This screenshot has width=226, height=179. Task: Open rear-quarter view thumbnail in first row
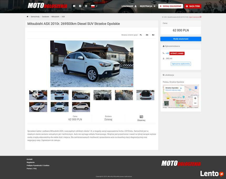tap(38, 95)
